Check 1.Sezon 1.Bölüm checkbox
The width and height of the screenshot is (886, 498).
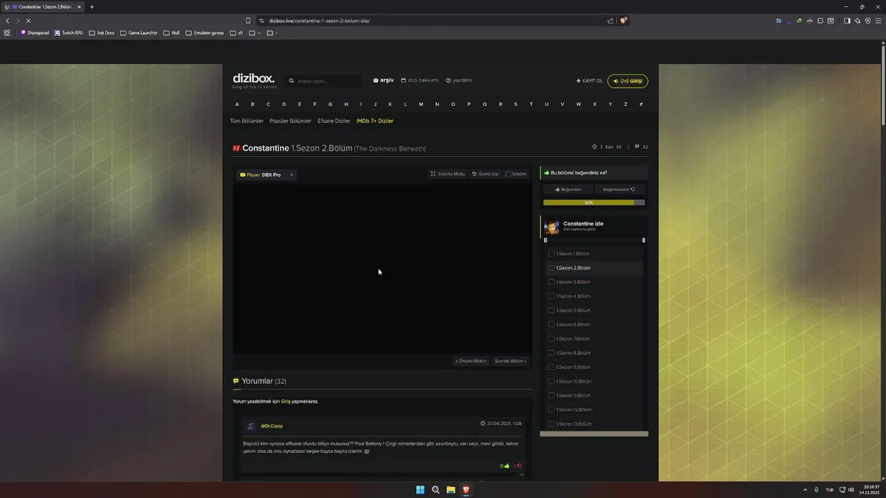pyautogui.click(x=551, y=254)
